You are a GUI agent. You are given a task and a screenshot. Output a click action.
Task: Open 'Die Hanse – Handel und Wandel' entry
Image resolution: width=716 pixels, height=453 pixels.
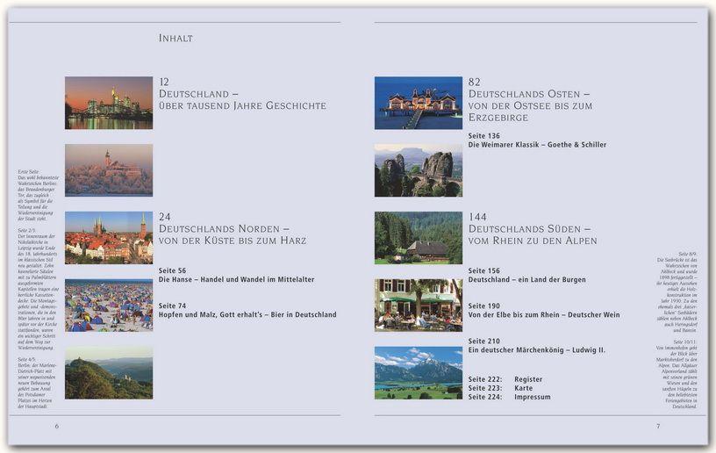[x=236, y=279]
